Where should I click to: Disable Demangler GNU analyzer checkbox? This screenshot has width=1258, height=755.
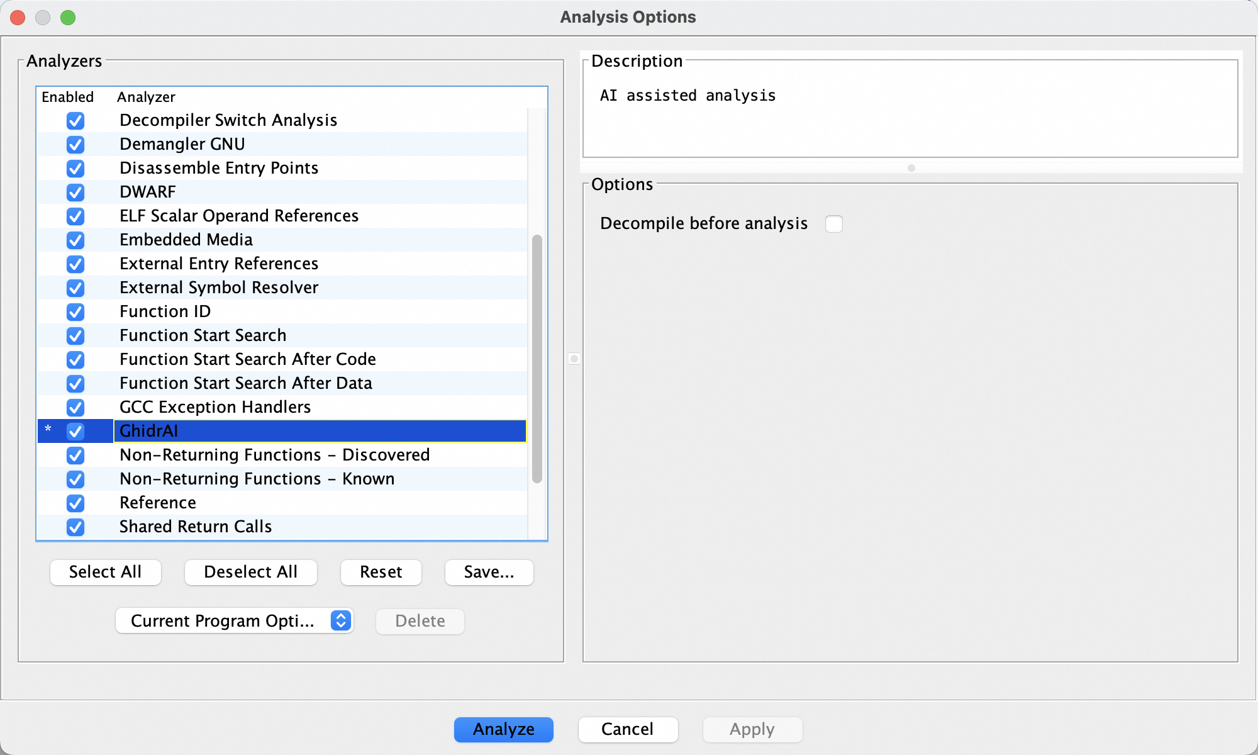(75, 144)
